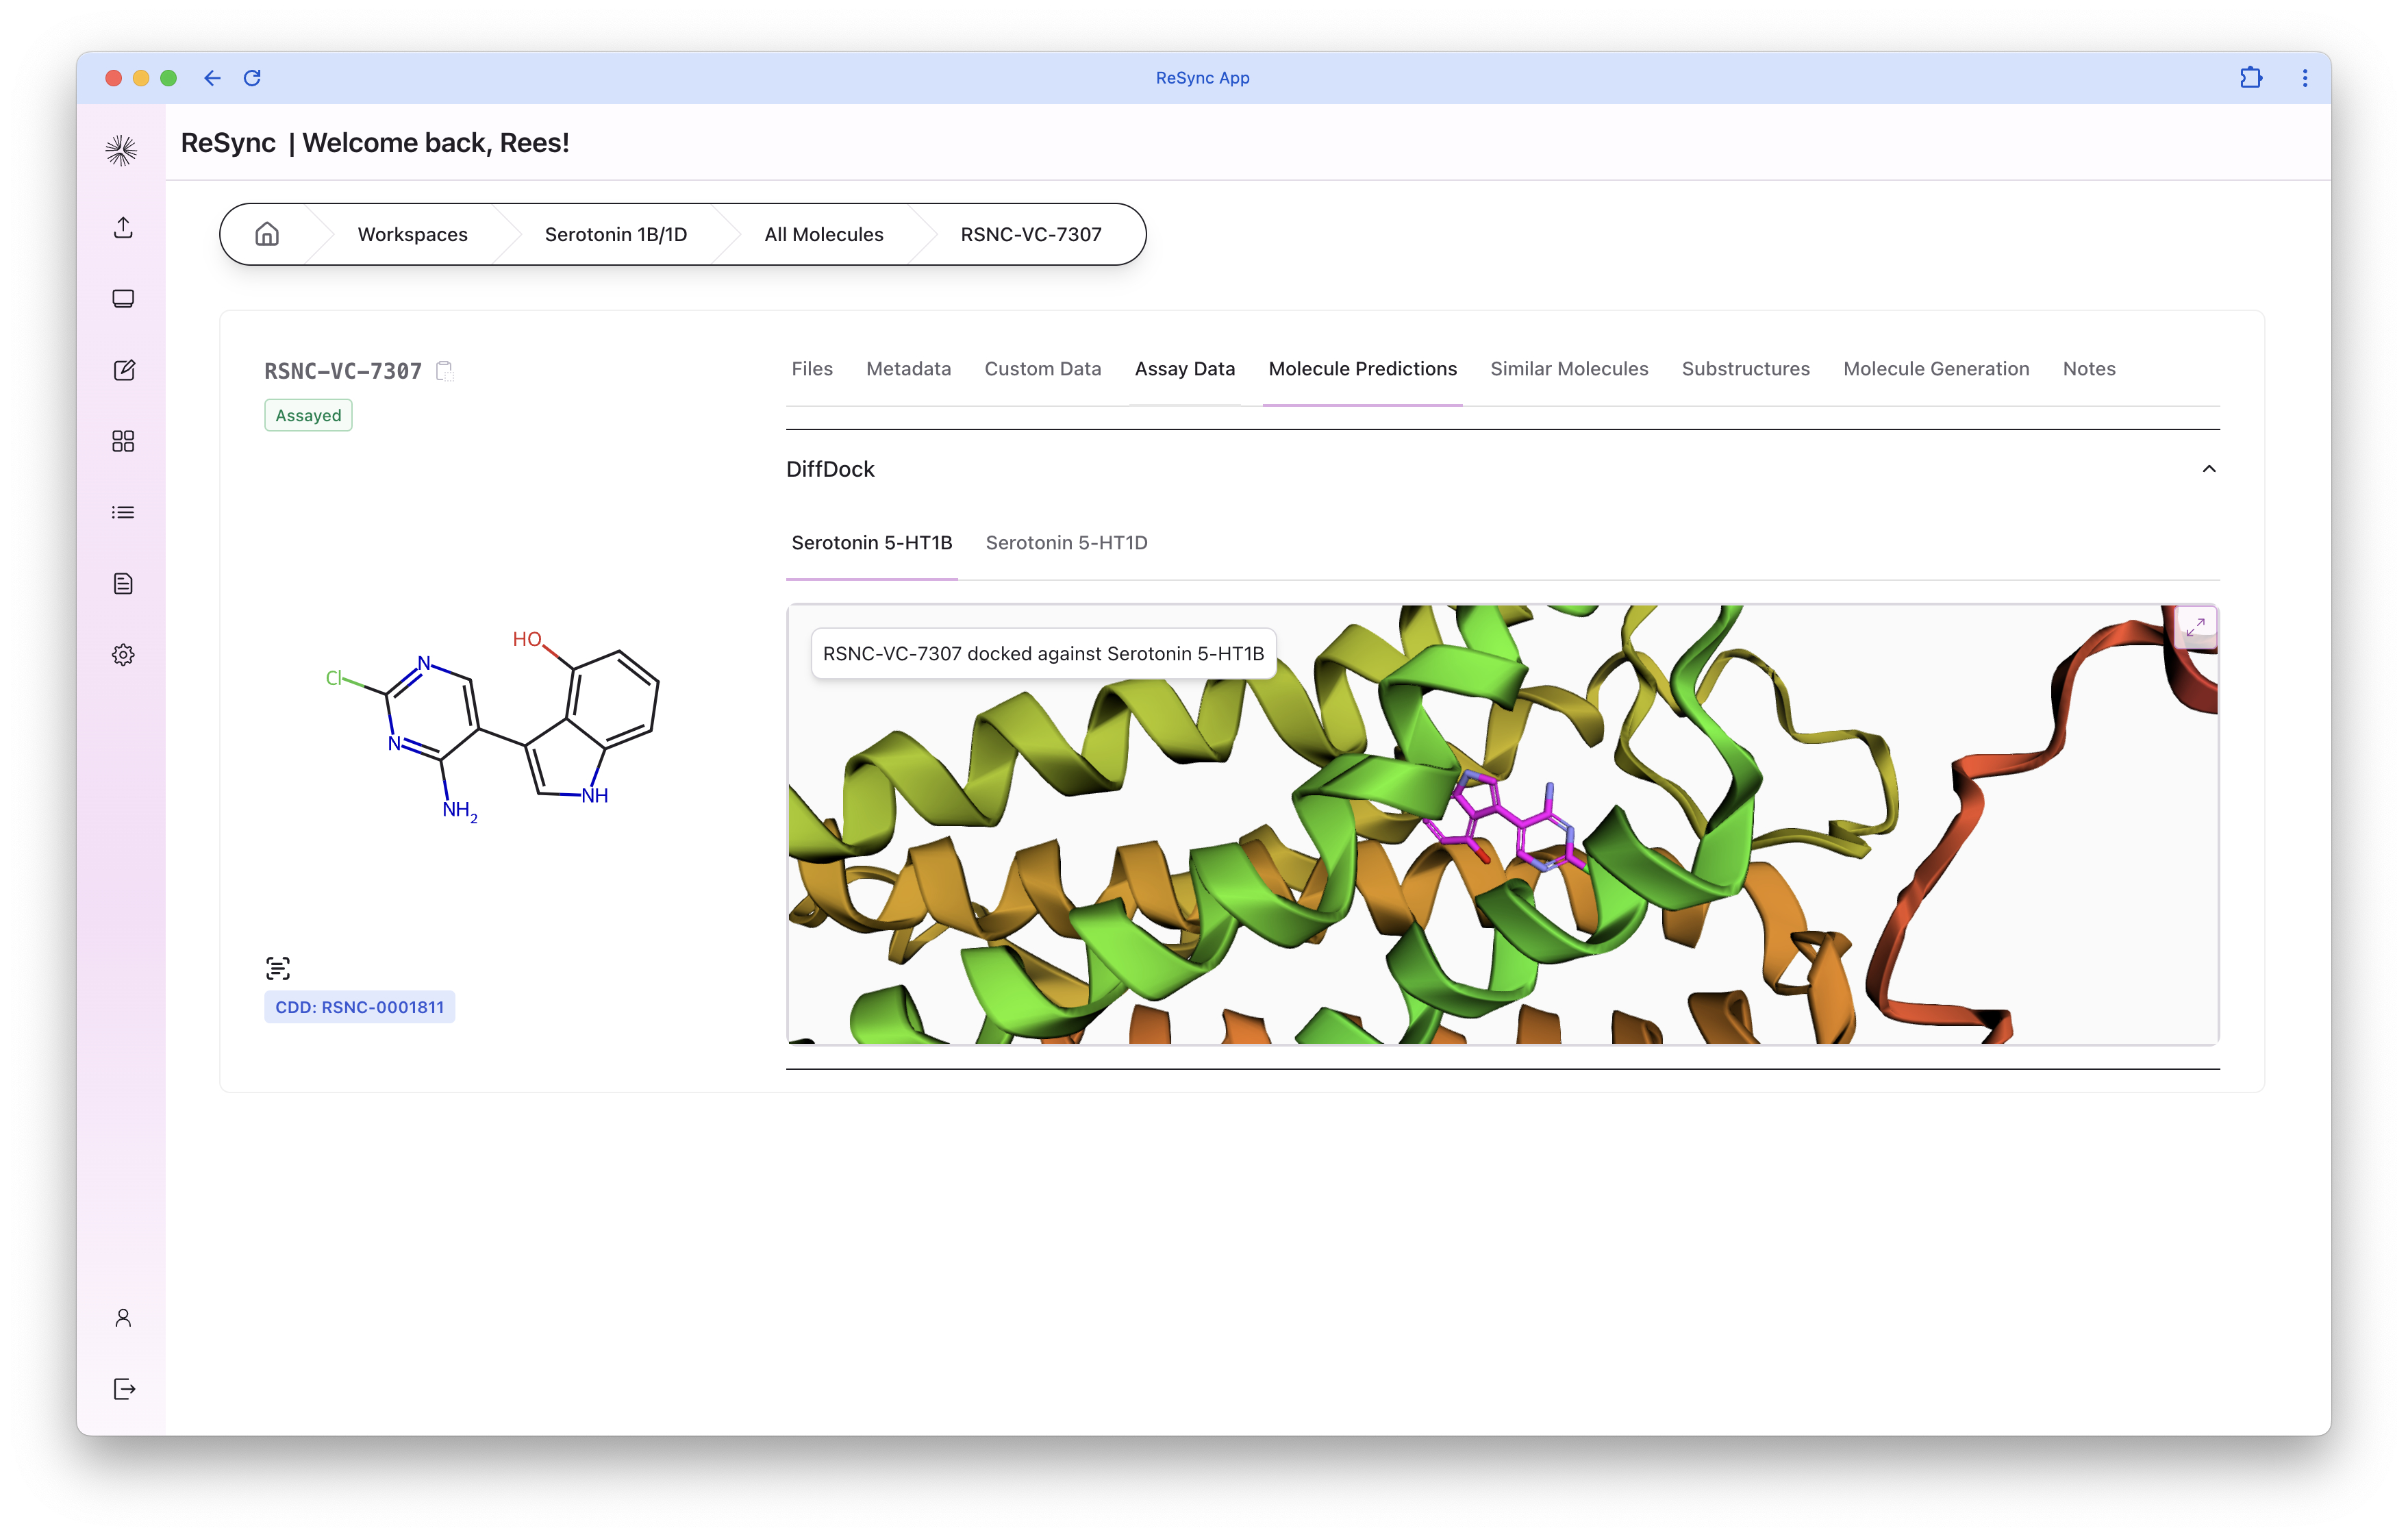Click the Workspaces breadcrumb link
Image resolution: width=2408 pixels, height=1537 pixels.
tap(412, 234)
